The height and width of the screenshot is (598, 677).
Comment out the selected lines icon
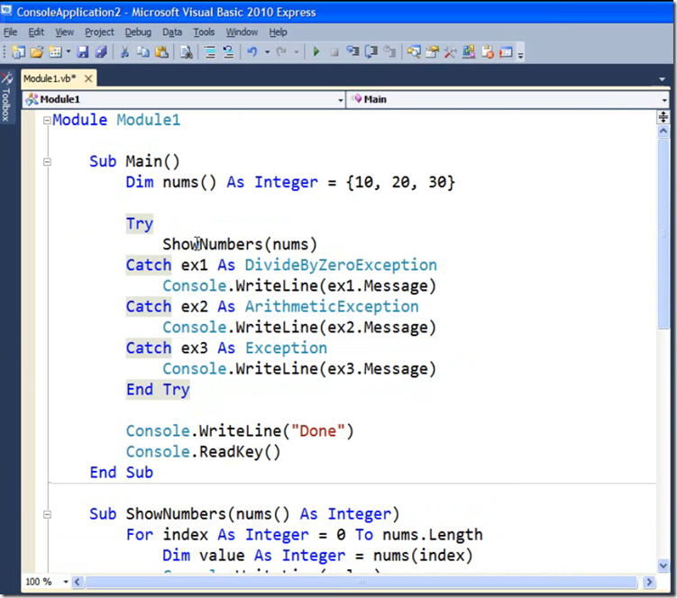[210, 52]
